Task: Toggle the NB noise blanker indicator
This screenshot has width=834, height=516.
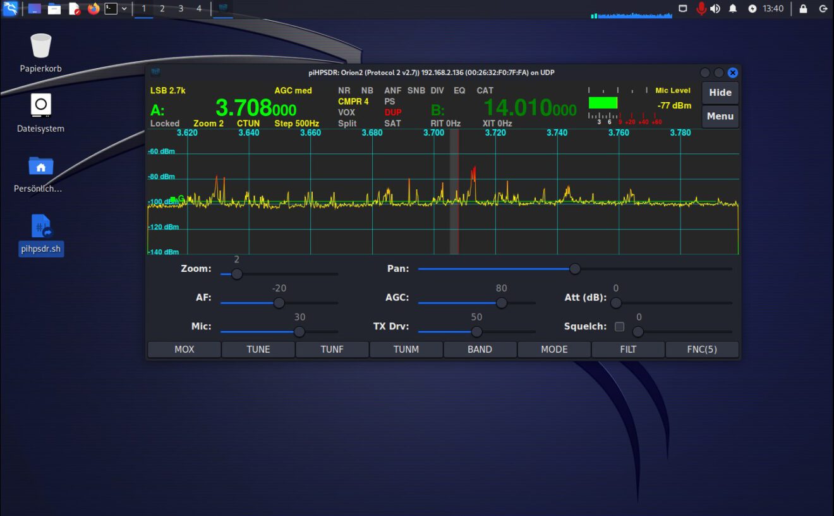Action: click(367, 91)
